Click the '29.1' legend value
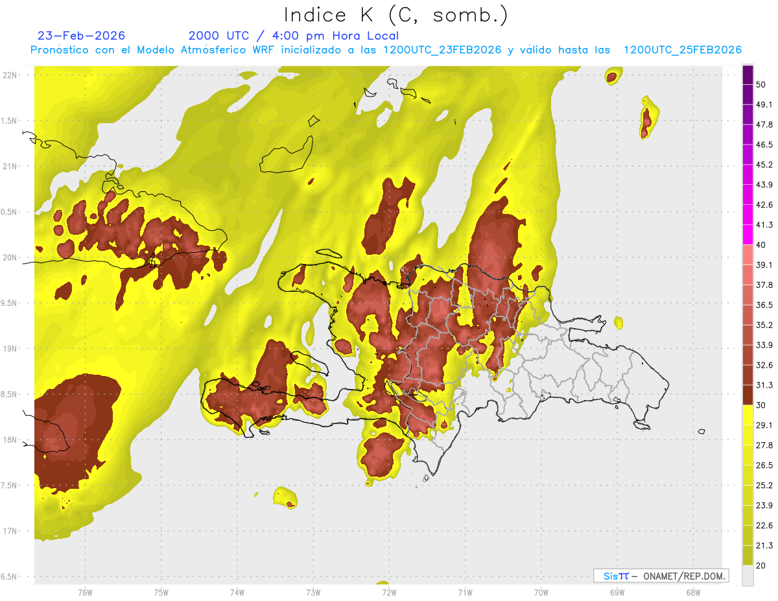 764,425
